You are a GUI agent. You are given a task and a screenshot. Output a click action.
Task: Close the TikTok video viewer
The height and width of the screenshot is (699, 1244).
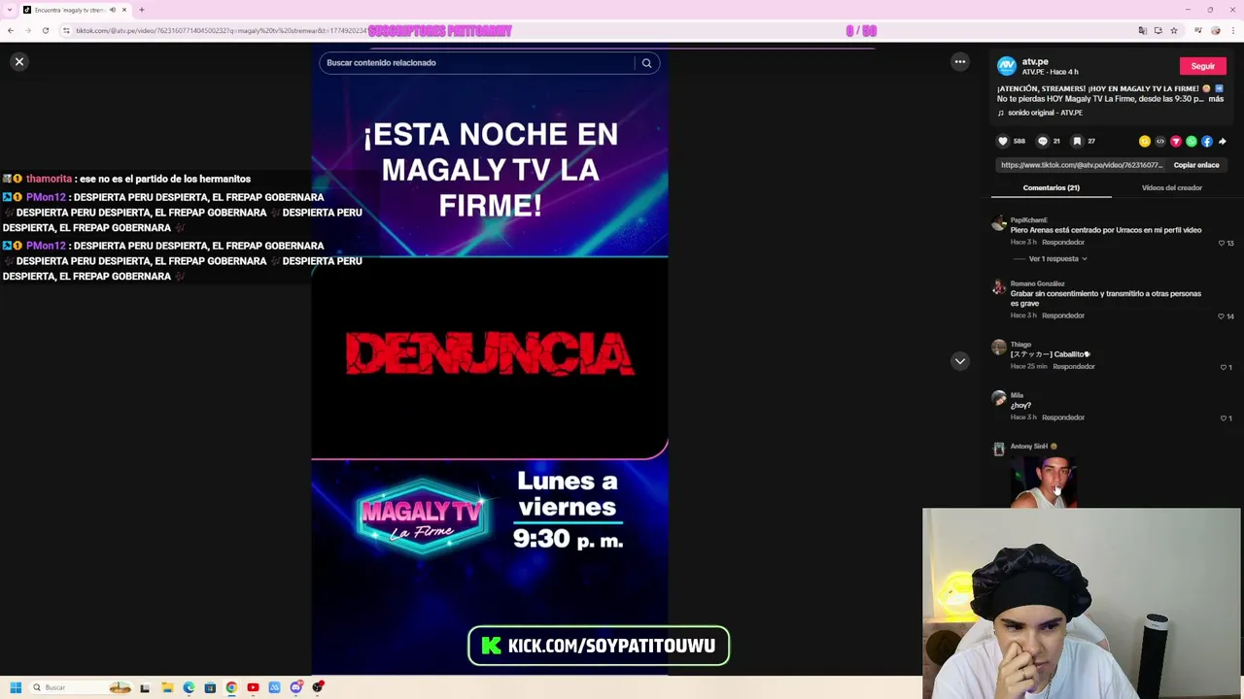coord(18,62)
